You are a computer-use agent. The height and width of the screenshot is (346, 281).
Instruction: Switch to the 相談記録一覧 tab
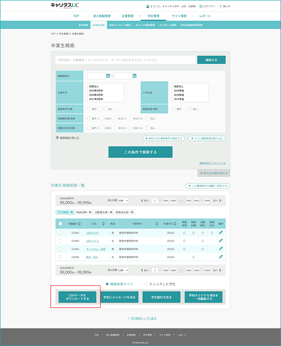click(84, 212)
